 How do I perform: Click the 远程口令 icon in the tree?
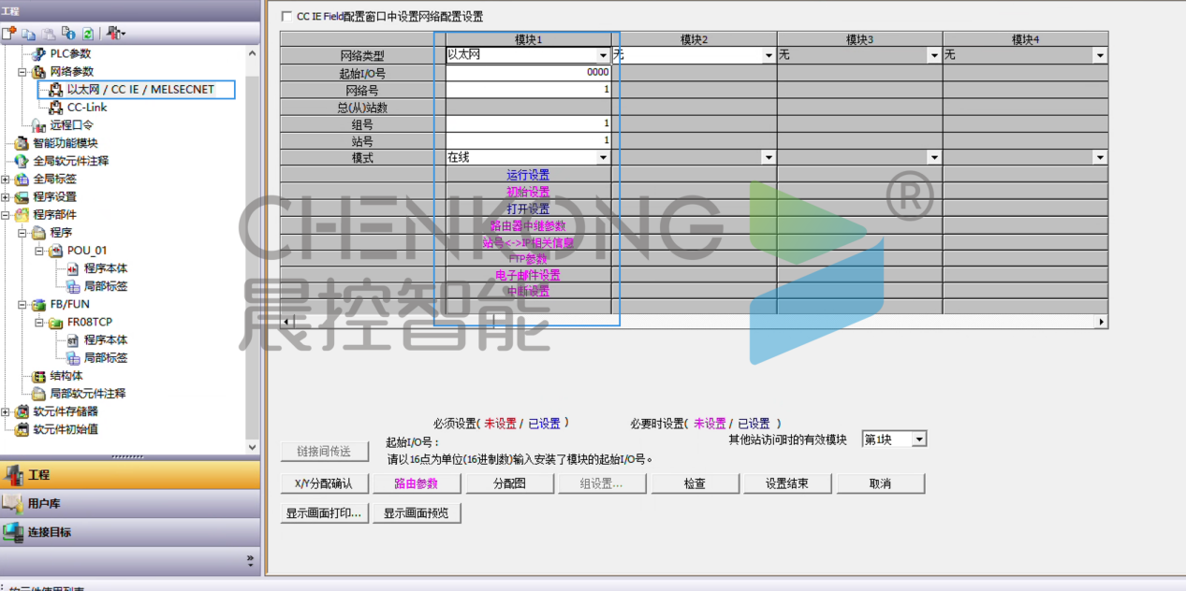(38, 125)
